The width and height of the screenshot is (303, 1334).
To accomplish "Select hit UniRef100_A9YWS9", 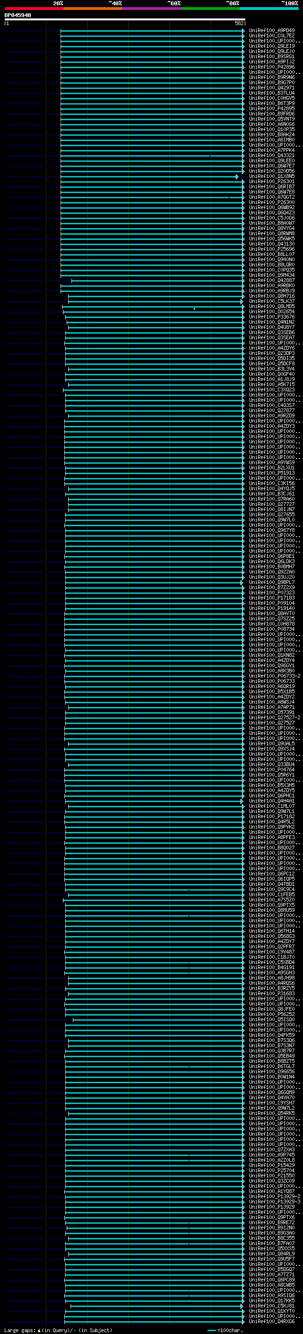I will click(271, 462).
